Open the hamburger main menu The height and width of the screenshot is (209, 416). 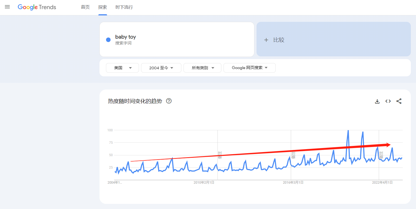pyautogui.click(x=7, y=7)
